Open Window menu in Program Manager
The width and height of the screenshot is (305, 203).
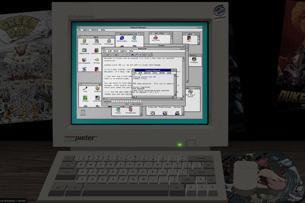point(95,30)
